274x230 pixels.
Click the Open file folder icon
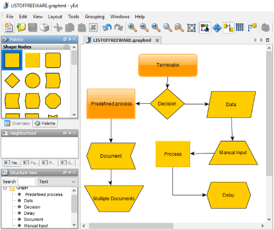point(21,27)
